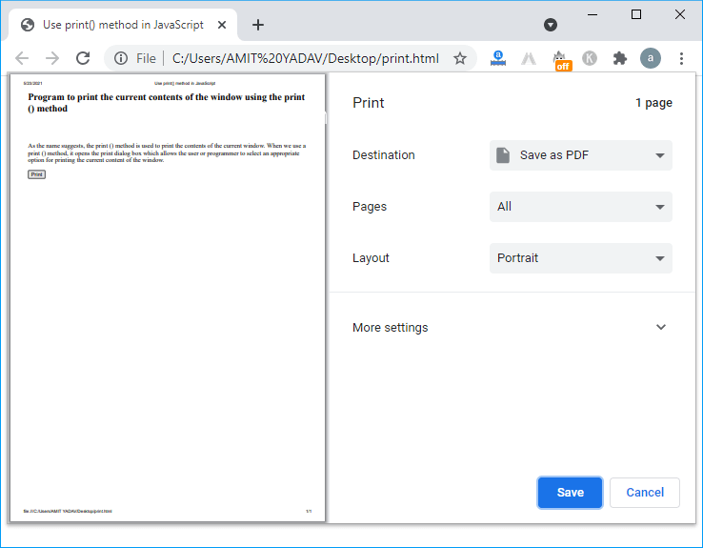Screen dimensions: 703x548
Task: Select the 'Use print() method in JavaScript' tab
Action: click(122, 25)
